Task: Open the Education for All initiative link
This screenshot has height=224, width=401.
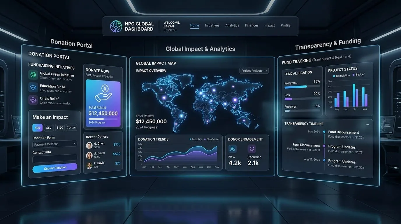Action: pyautogui.click(x=53, y=86)
